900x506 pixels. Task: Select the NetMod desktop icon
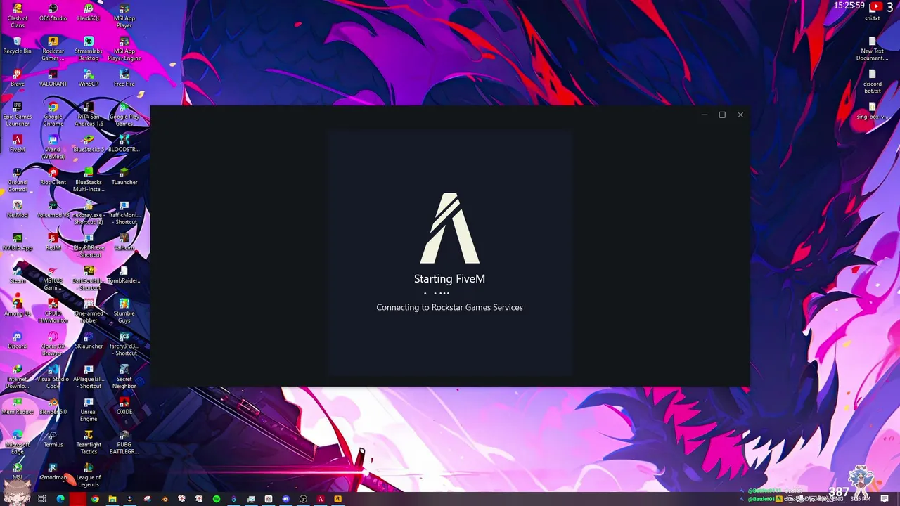click(x=18, y=209)
